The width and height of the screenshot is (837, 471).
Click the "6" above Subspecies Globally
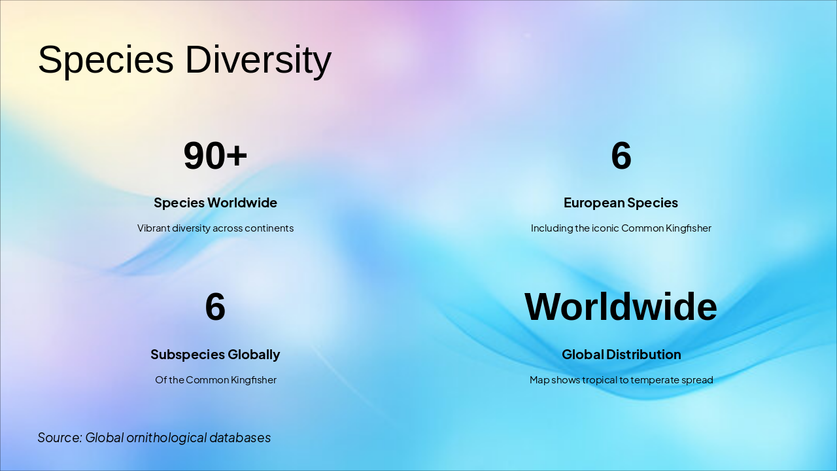(x=215, y=307)
